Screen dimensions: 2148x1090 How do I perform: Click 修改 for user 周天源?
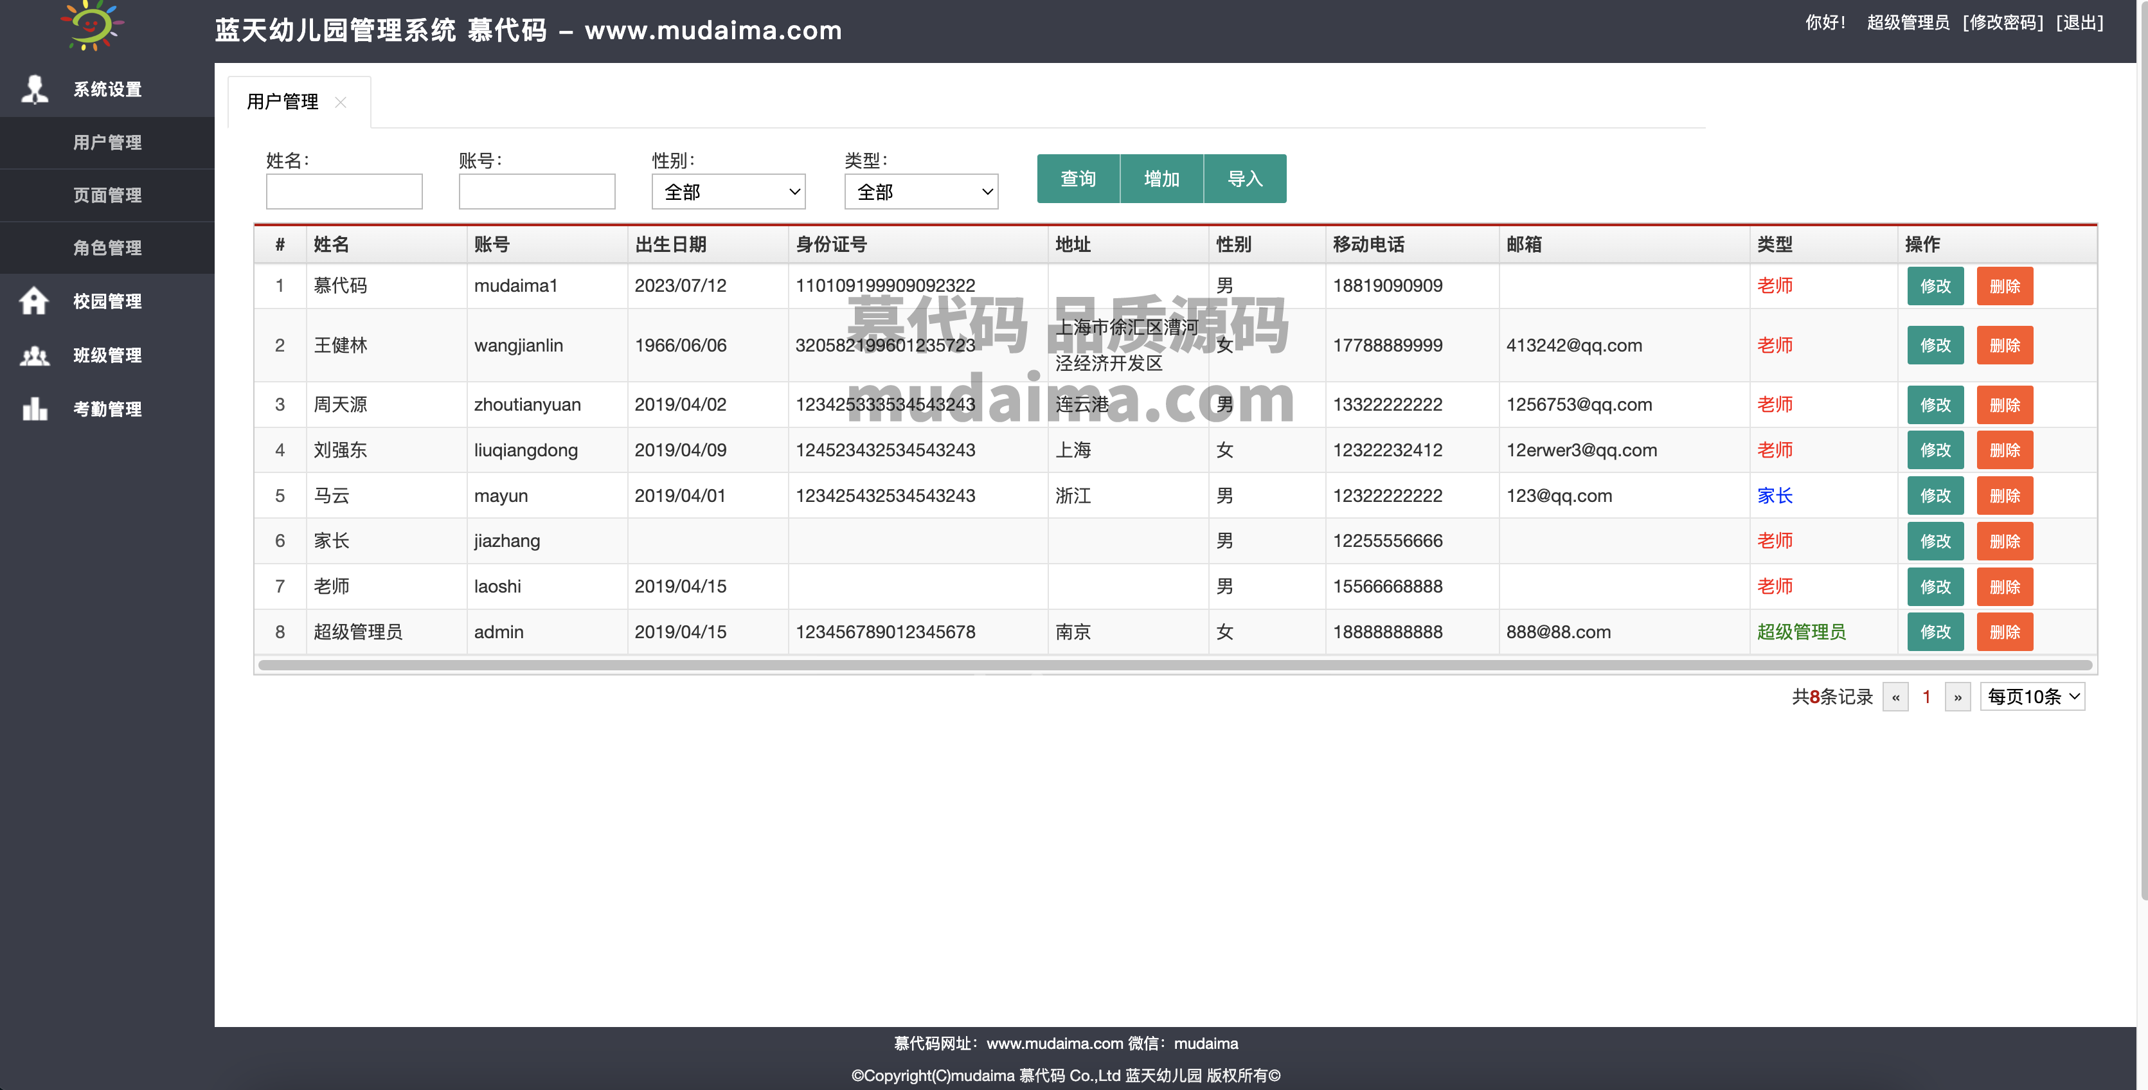coord(1935,404)
